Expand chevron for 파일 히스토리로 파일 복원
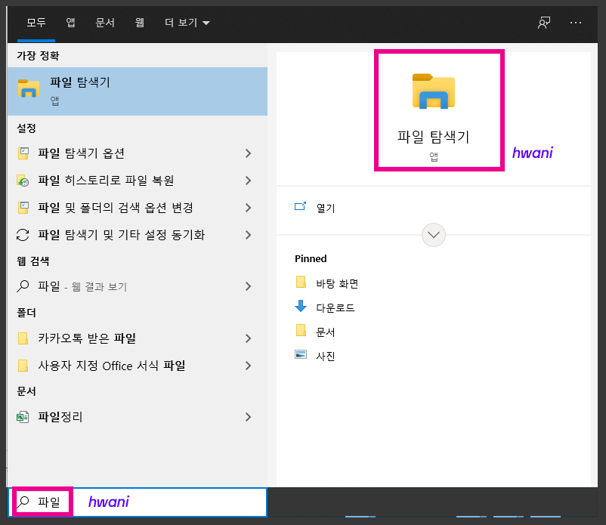 click(x=249, y=181)
